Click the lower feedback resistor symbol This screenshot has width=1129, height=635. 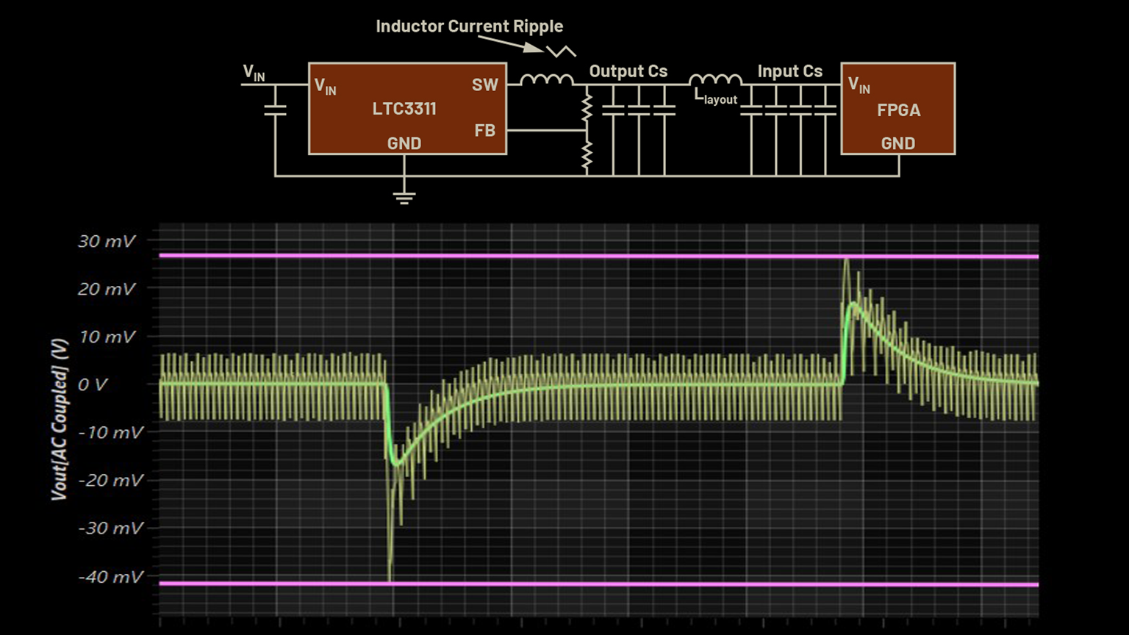tap(587, 156)
